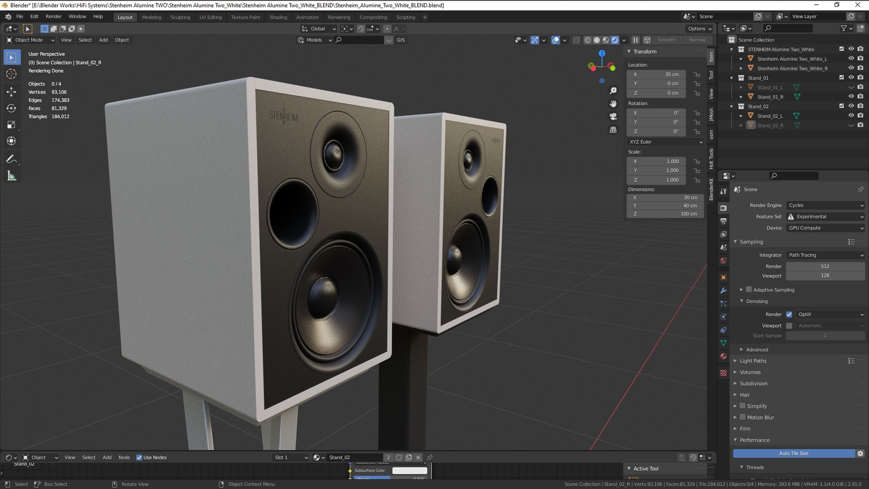Open the Modifier properties wrench tab
This screenshot has width=869, height=489.
point(723,290)
